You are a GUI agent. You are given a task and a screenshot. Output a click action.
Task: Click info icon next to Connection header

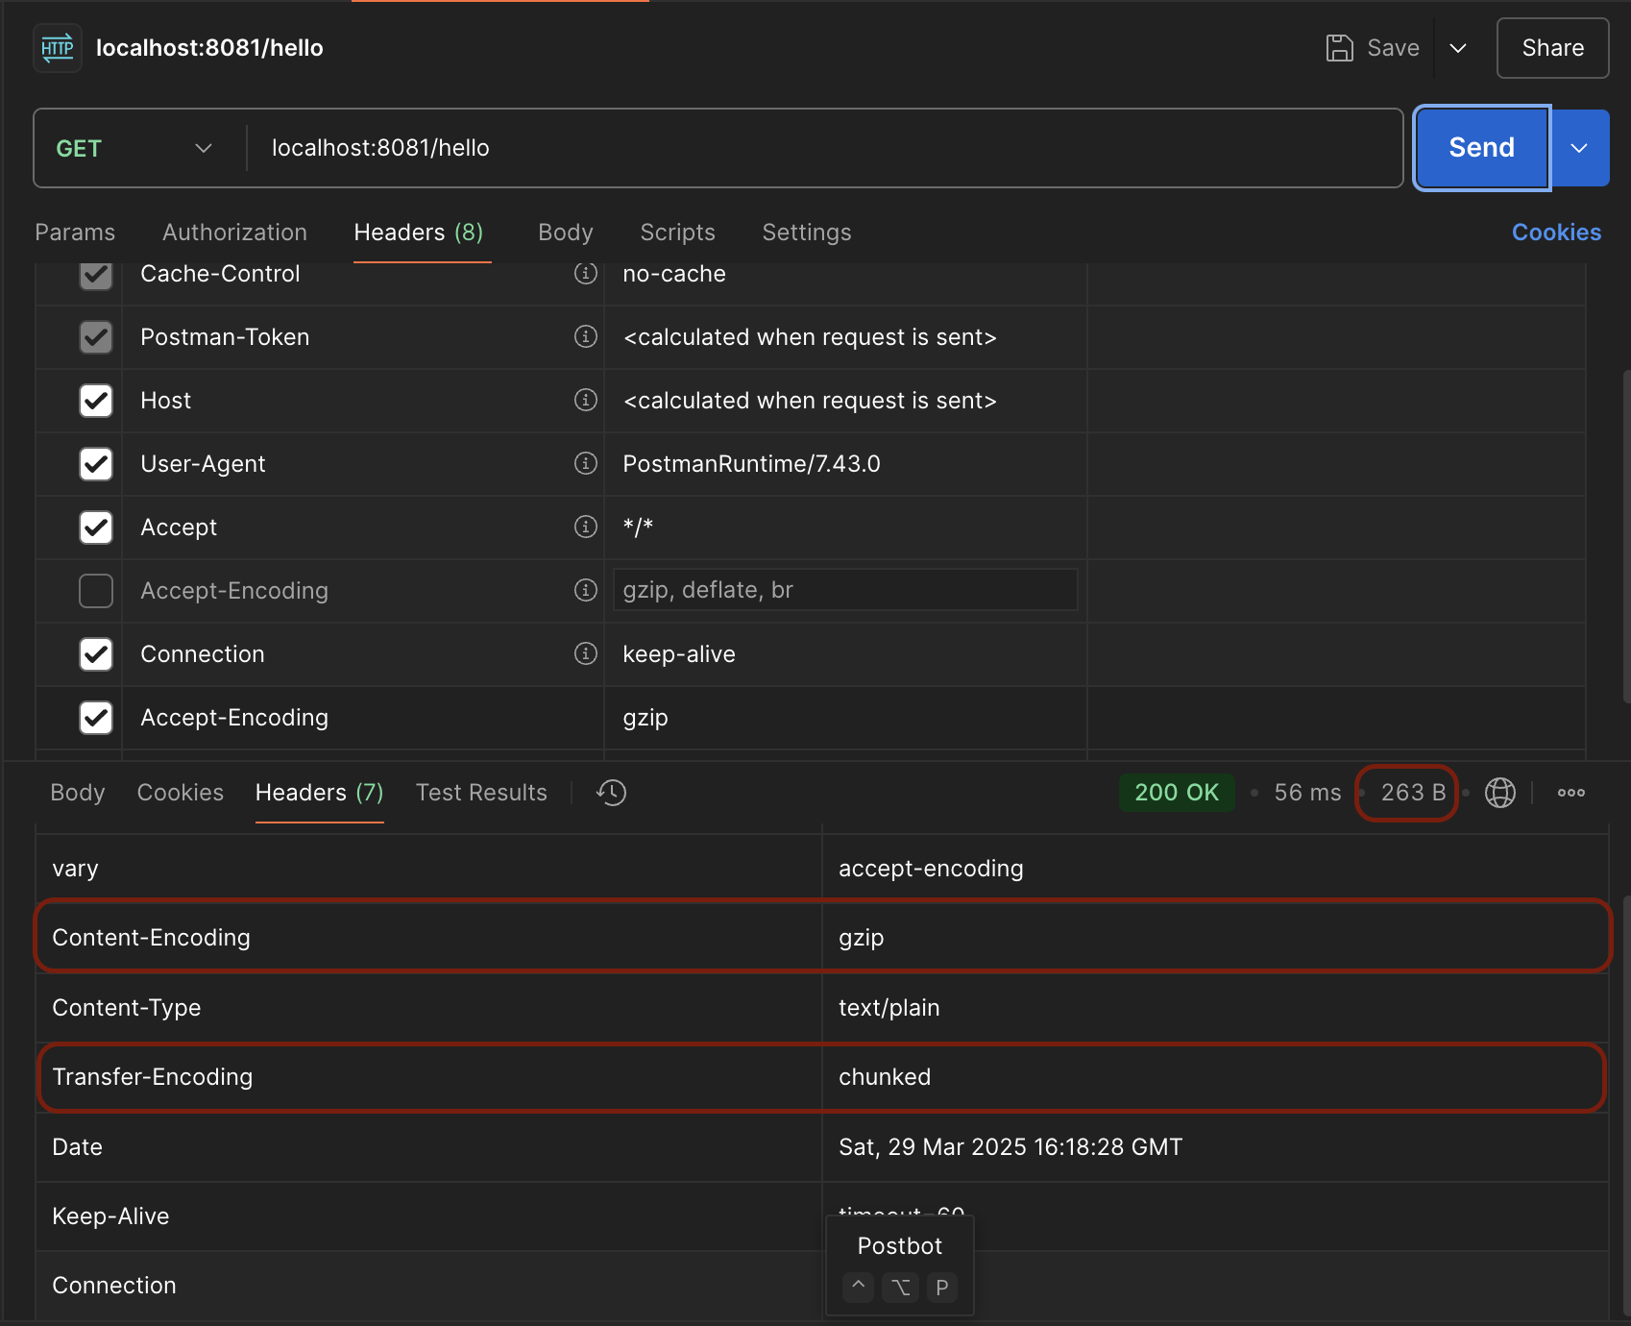click(x=585, y=654)
